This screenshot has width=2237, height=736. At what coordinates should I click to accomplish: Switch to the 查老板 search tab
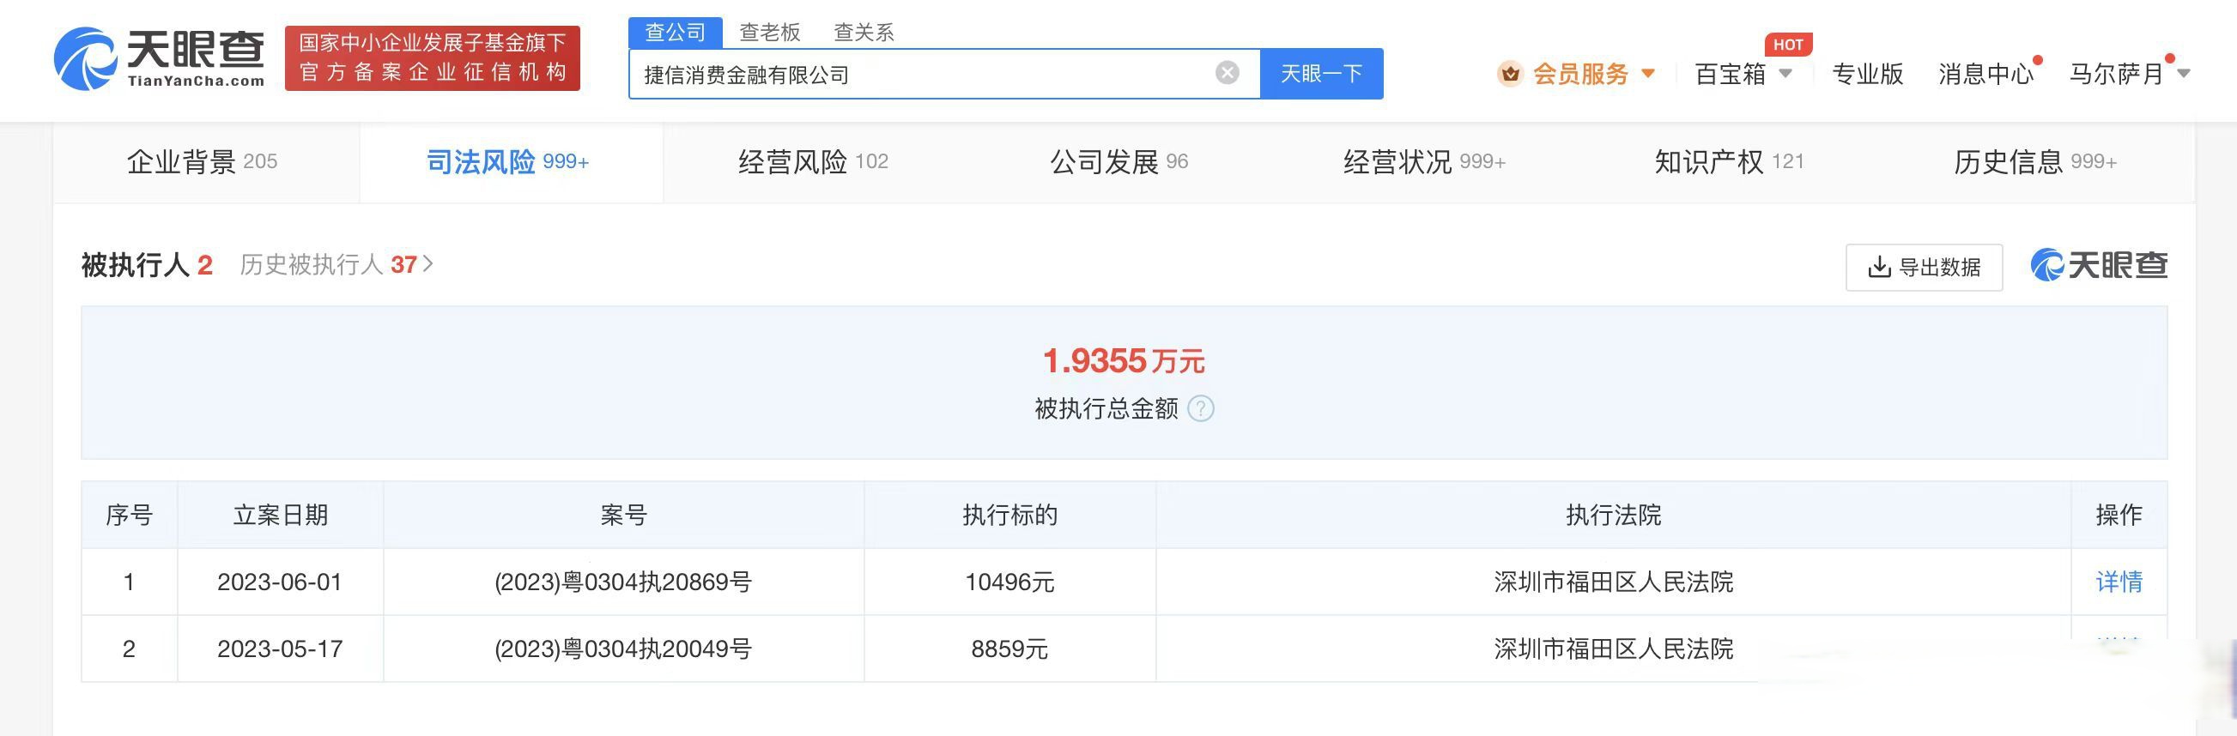click(x=768, y=32)
